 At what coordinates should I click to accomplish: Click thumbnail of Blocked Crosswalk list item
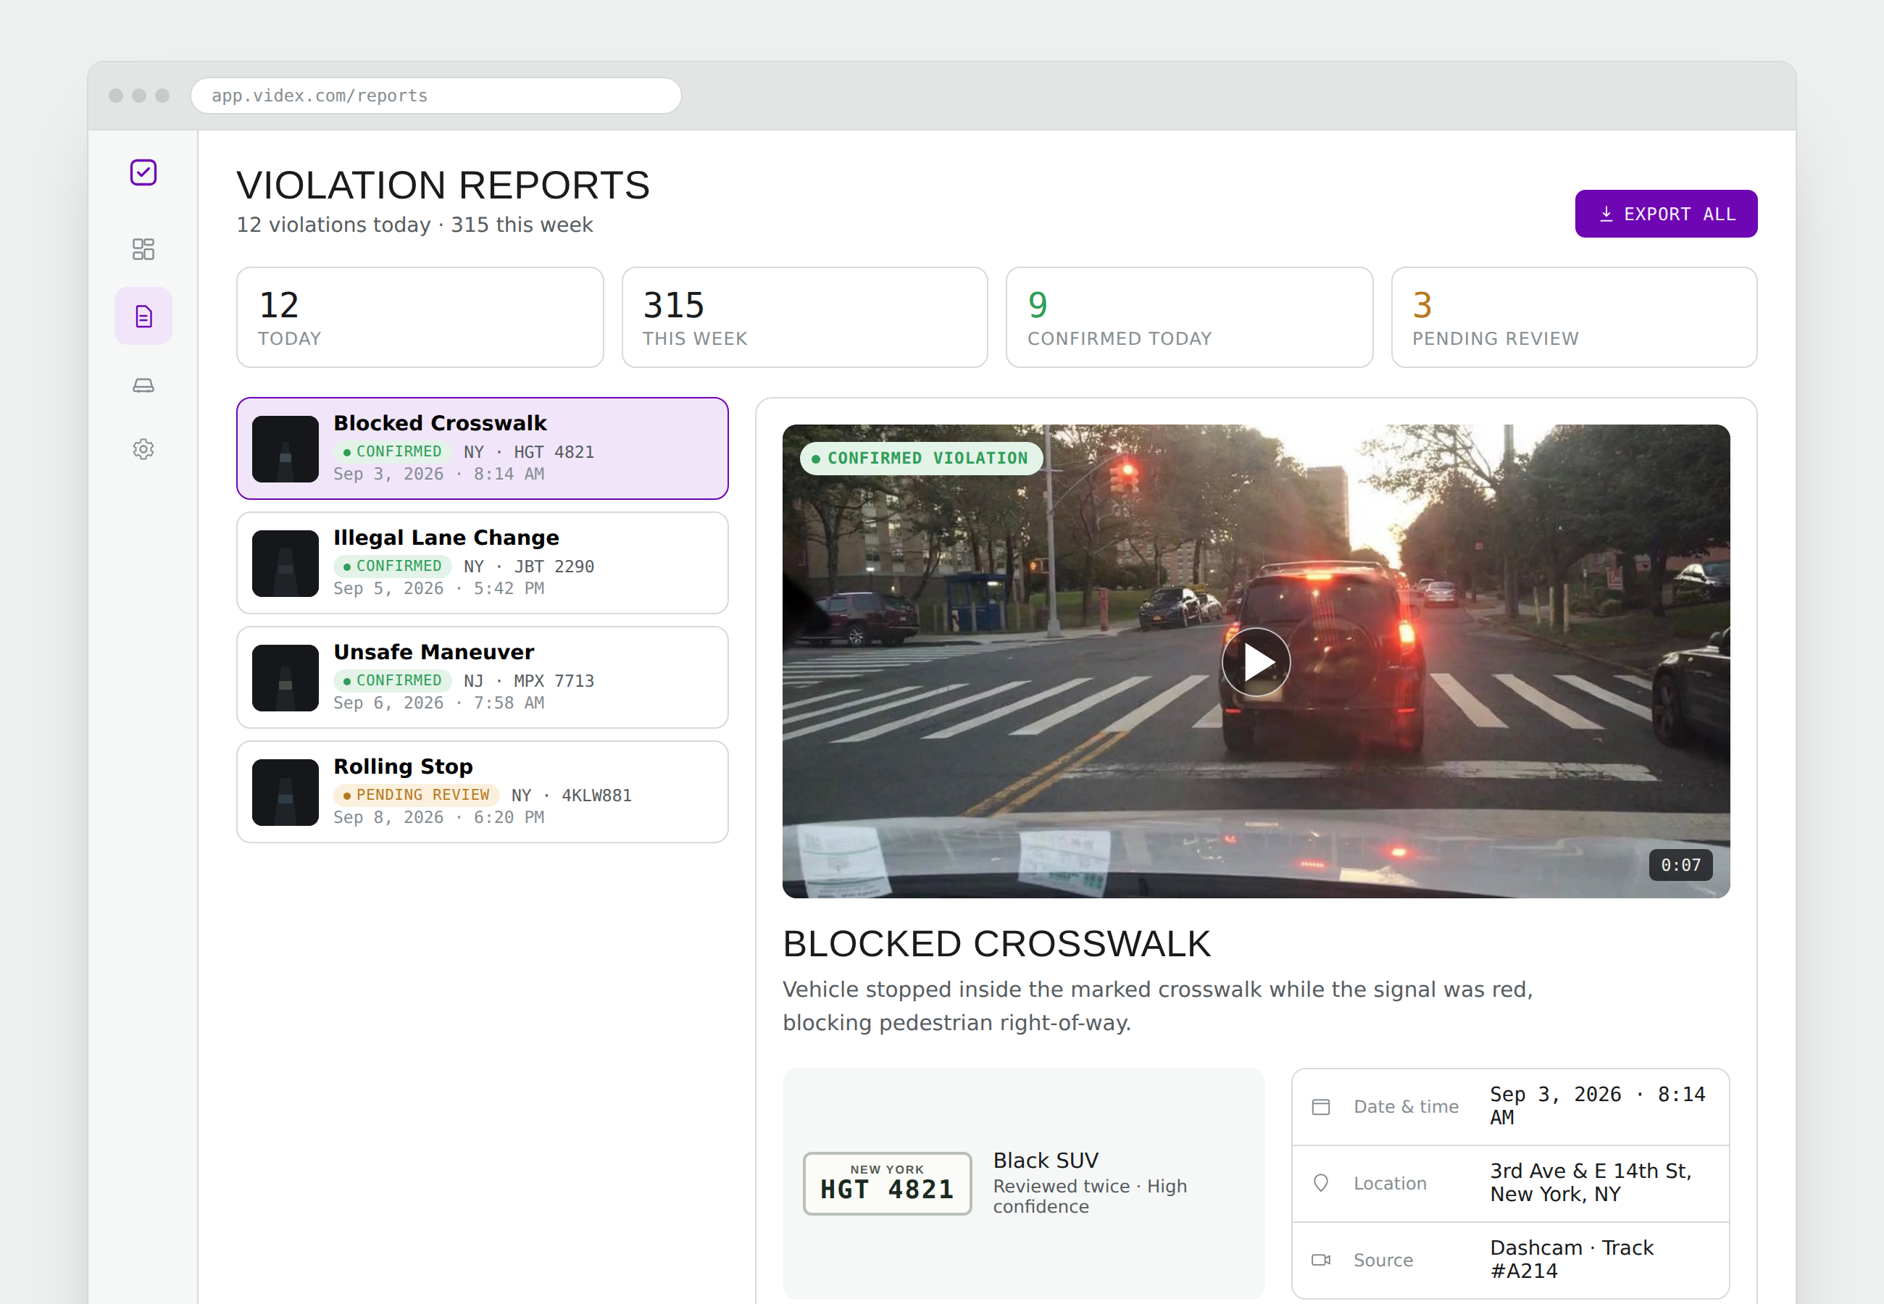click(285, 448)
